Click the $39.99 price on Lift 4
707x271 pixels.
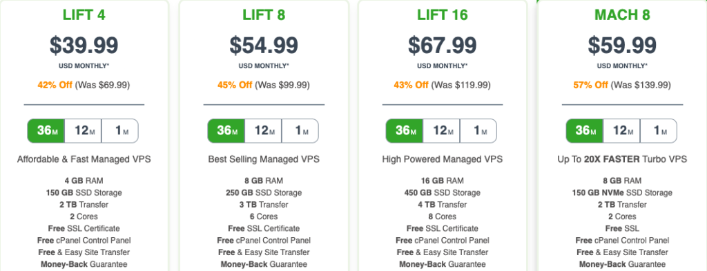coord(84,45)
